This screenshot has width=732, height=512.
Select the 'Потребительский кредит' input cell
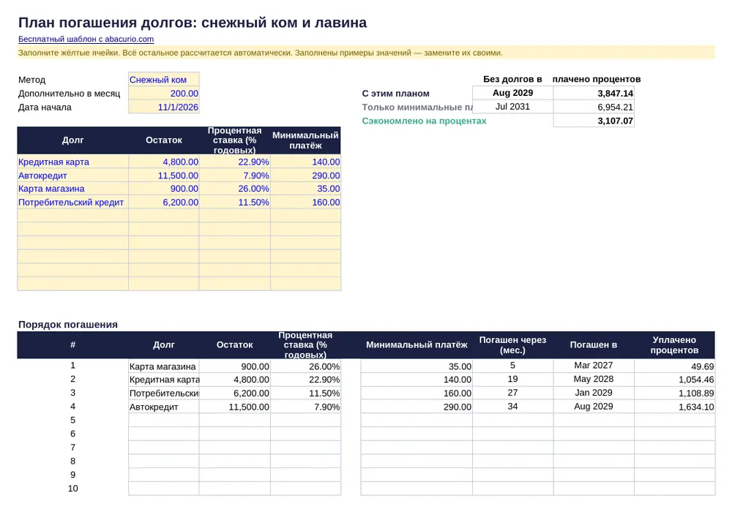click(72, 203)
